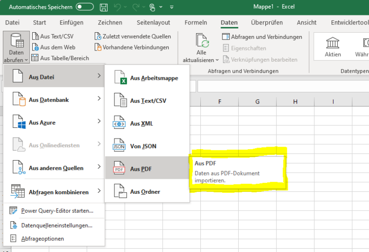Click Abfragen und Verbindungen button

[x=262, y=37]
